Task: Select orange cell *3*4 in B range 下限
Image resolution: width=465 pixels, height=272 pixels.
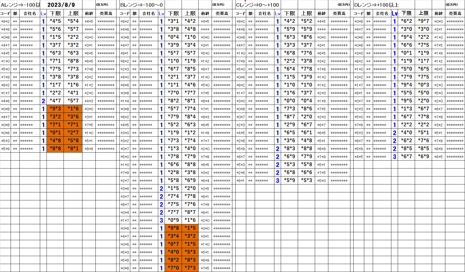Action: point(173,236)
